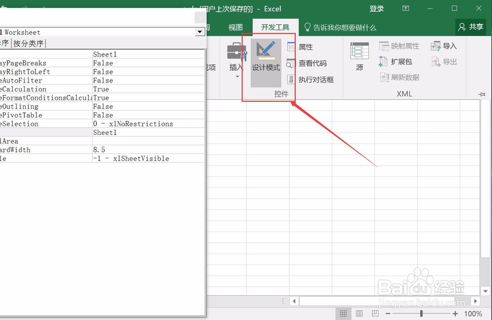Click zoom out minus button
Viewport: 492px width, 320px height.
pyautogui.click(x=388, y=314)
